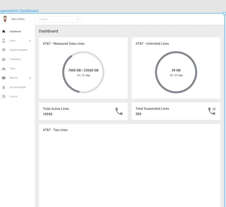The width and height of the screenshot is (226, 207).
Task: Click the Mike White user name
Action: (18, 19)
